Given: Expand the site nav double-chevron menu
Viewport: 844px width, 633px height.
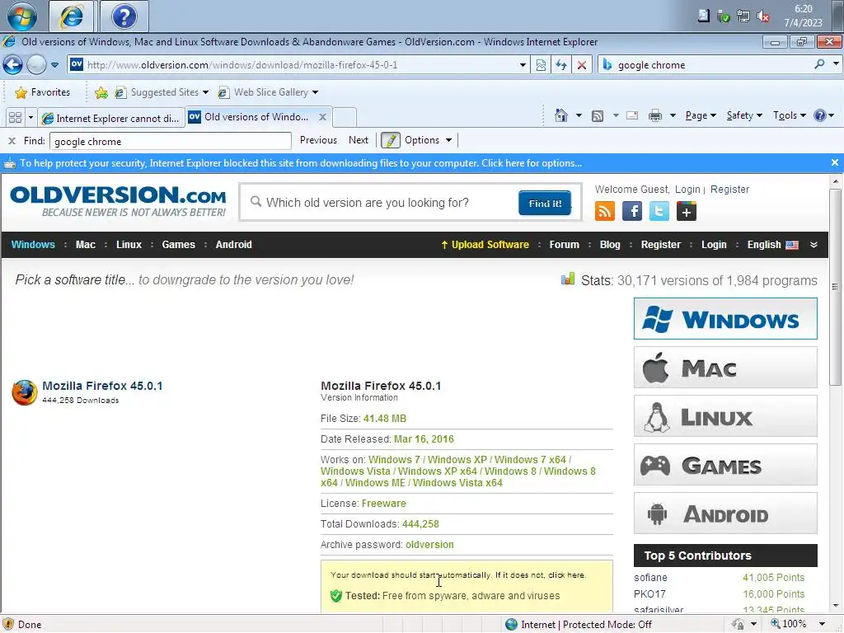Looking at the screenshot, I should click(x=814, y=245).
